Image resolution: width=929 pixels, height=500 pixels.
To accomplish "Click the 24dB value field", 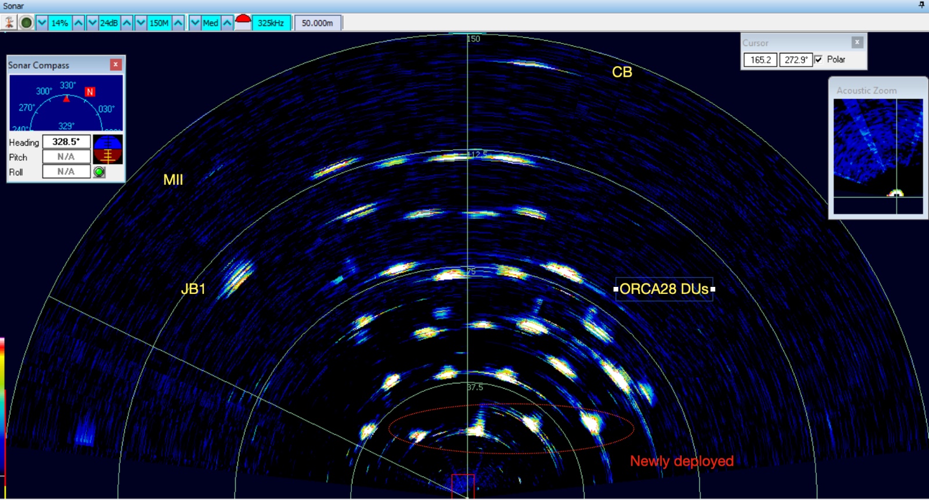I will pyautogui.click(x=109, y=23).
